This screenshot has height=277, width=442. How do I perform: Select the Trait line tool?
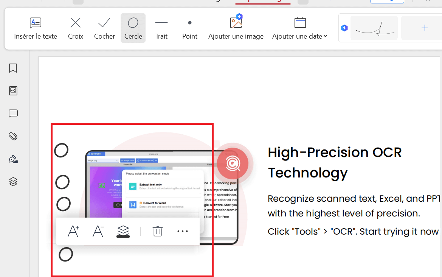coord(161,28)
